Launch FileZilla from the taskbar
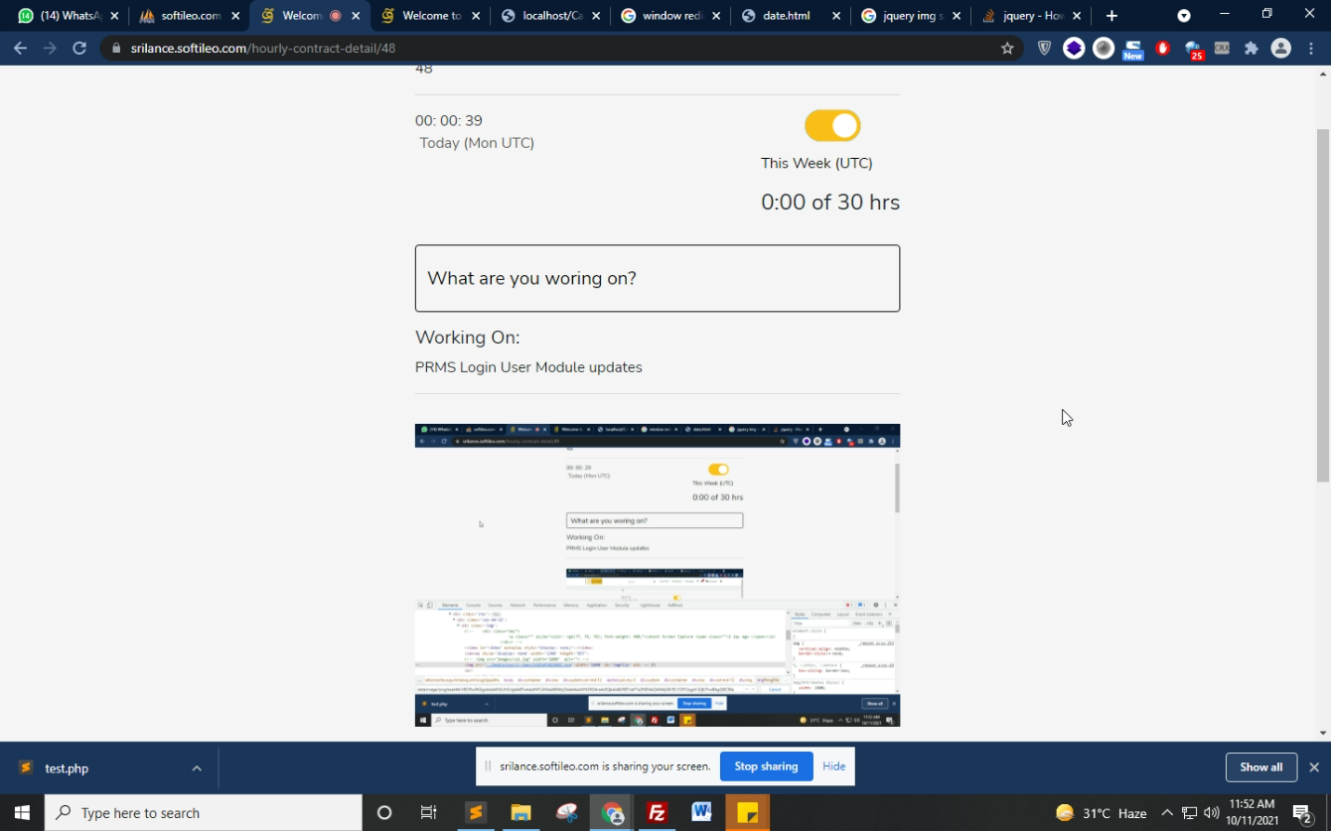This screenshot has width=1331, height=831. [657, 813]
